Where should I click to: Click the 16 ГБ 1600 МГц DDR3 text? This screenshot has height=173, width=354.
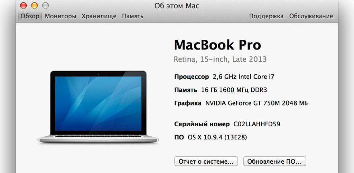point(234,90)
